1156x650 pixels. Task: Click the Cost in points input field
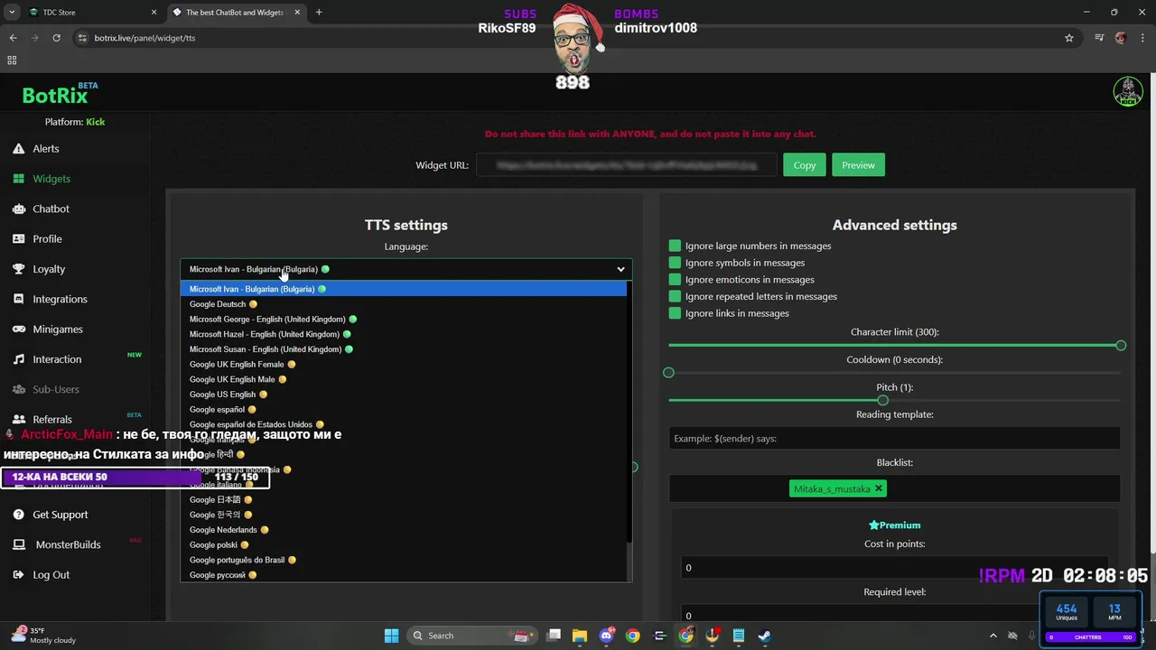tap(894, 567)
